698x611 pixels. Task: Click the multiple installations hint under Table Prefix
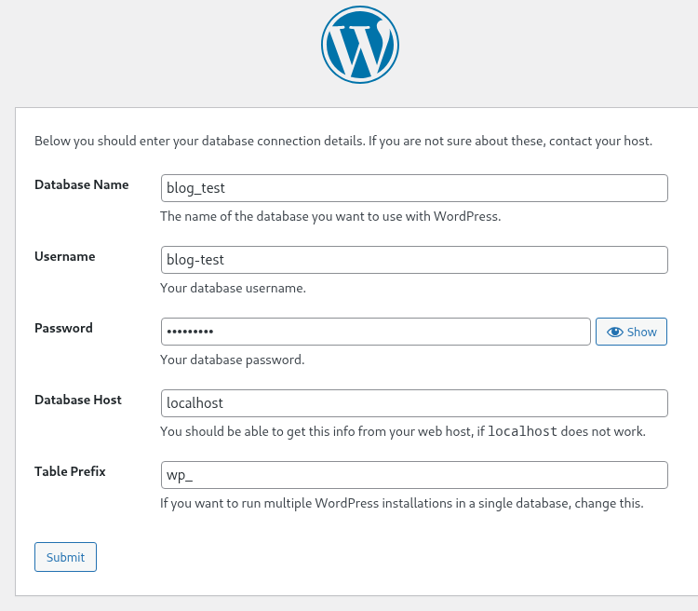[x=401, y=504]
